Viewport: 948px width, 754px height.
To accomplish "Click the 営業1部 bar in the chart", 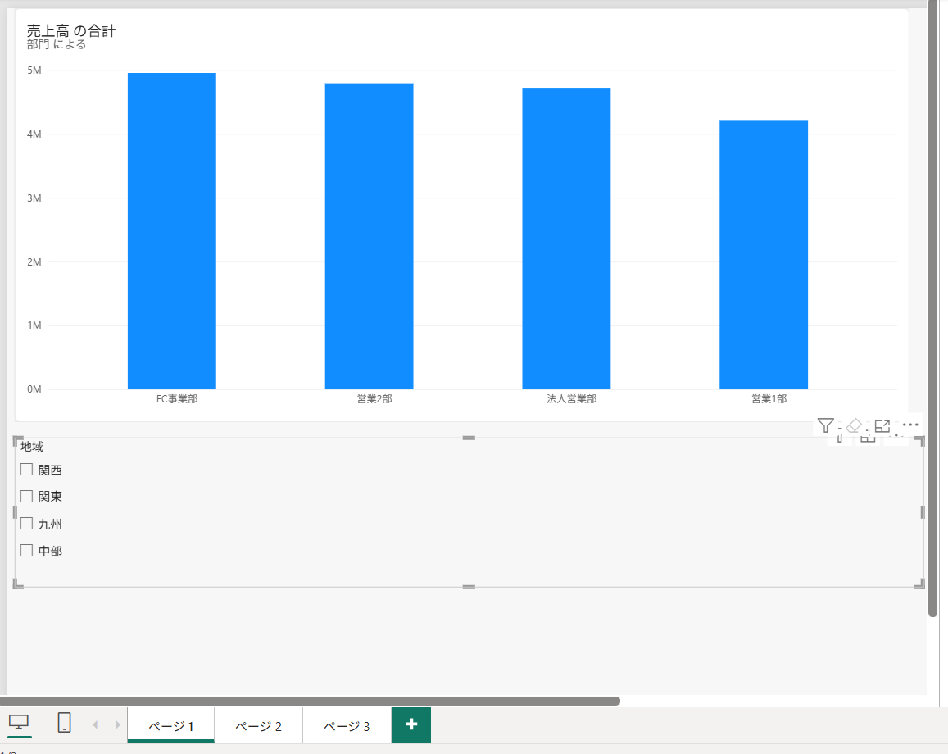I will click(x=764, y=255).
